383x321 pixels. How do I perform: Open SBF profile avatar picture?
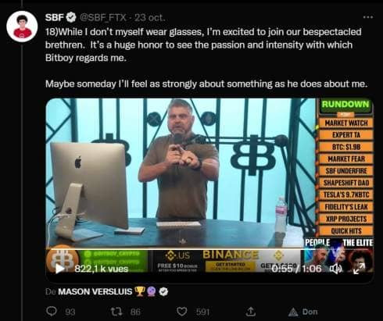coord(22,27)
